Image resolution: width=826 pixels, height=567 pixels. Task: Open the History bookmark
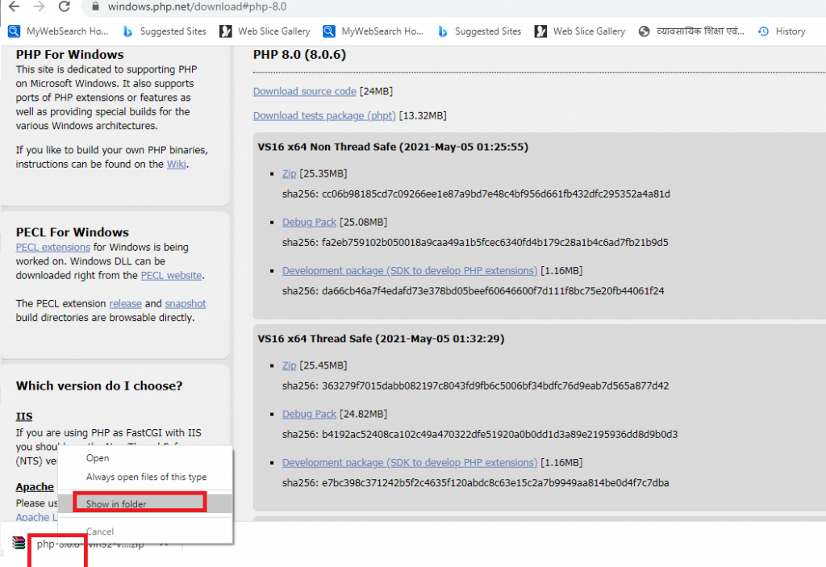[782, 31]
